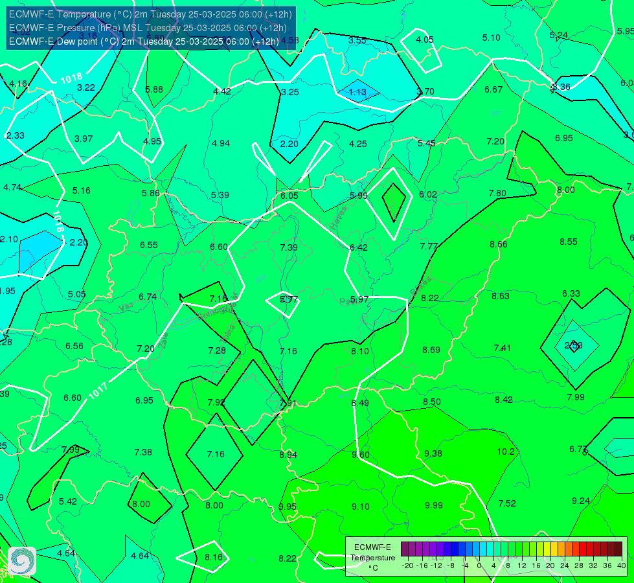Viewport: 634px width, 583px height.
Task: Click the temperature value 8.10
Action: 360,351
